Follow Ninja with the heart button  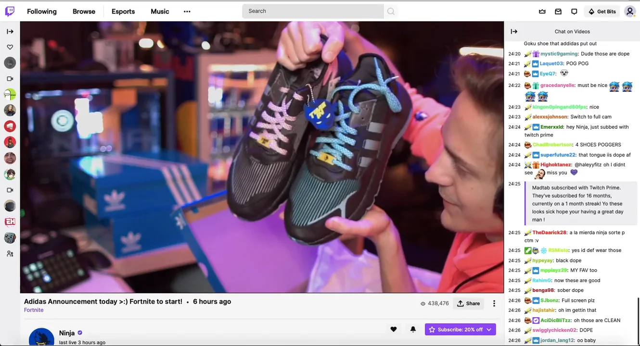pyautogui.click(x=394, y=329)
